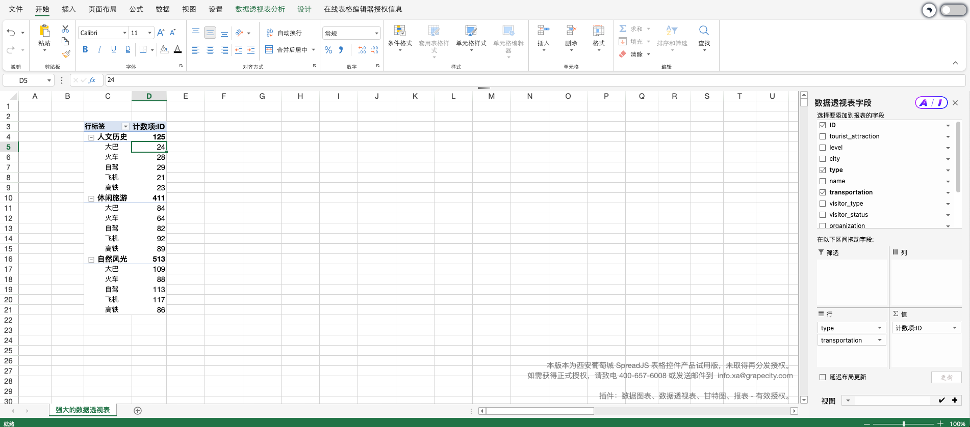Check the city field checkbox
Viewport: 970px width, 427px height.
[823, 159]
